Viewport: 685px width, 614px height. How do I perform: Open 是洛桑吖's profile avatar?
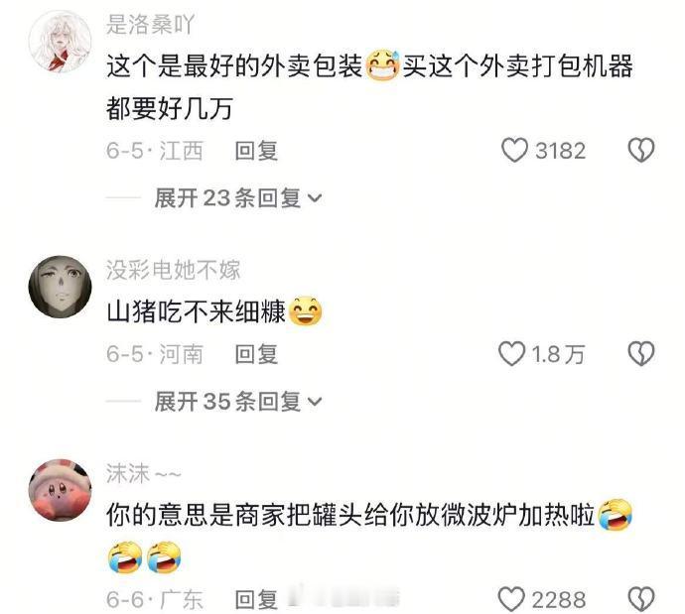[60, 42]
